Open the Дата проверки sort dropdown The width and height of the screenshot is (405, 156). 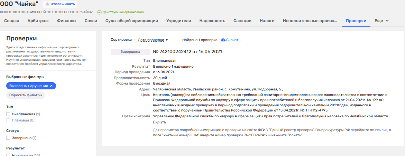point(153,40)
